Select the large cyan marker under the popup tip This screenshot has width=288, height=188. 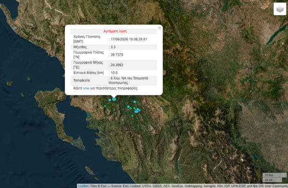pos(114,99)
